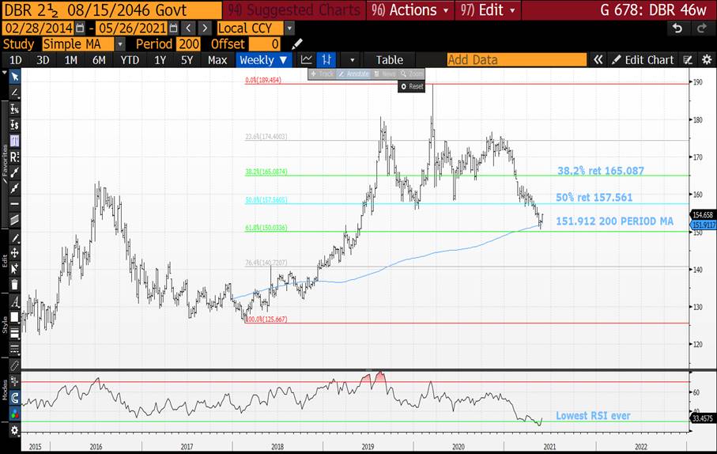717x454 pixels.
Task: Click the pencil icon next to Offset
Action: click(x=297, y=44)
